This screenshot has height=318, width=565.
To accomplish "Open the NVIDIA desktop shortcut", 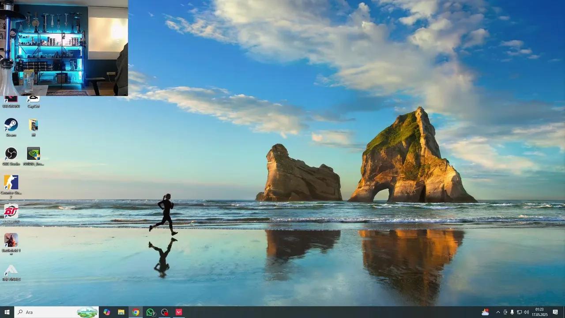I will click(34, 154).
